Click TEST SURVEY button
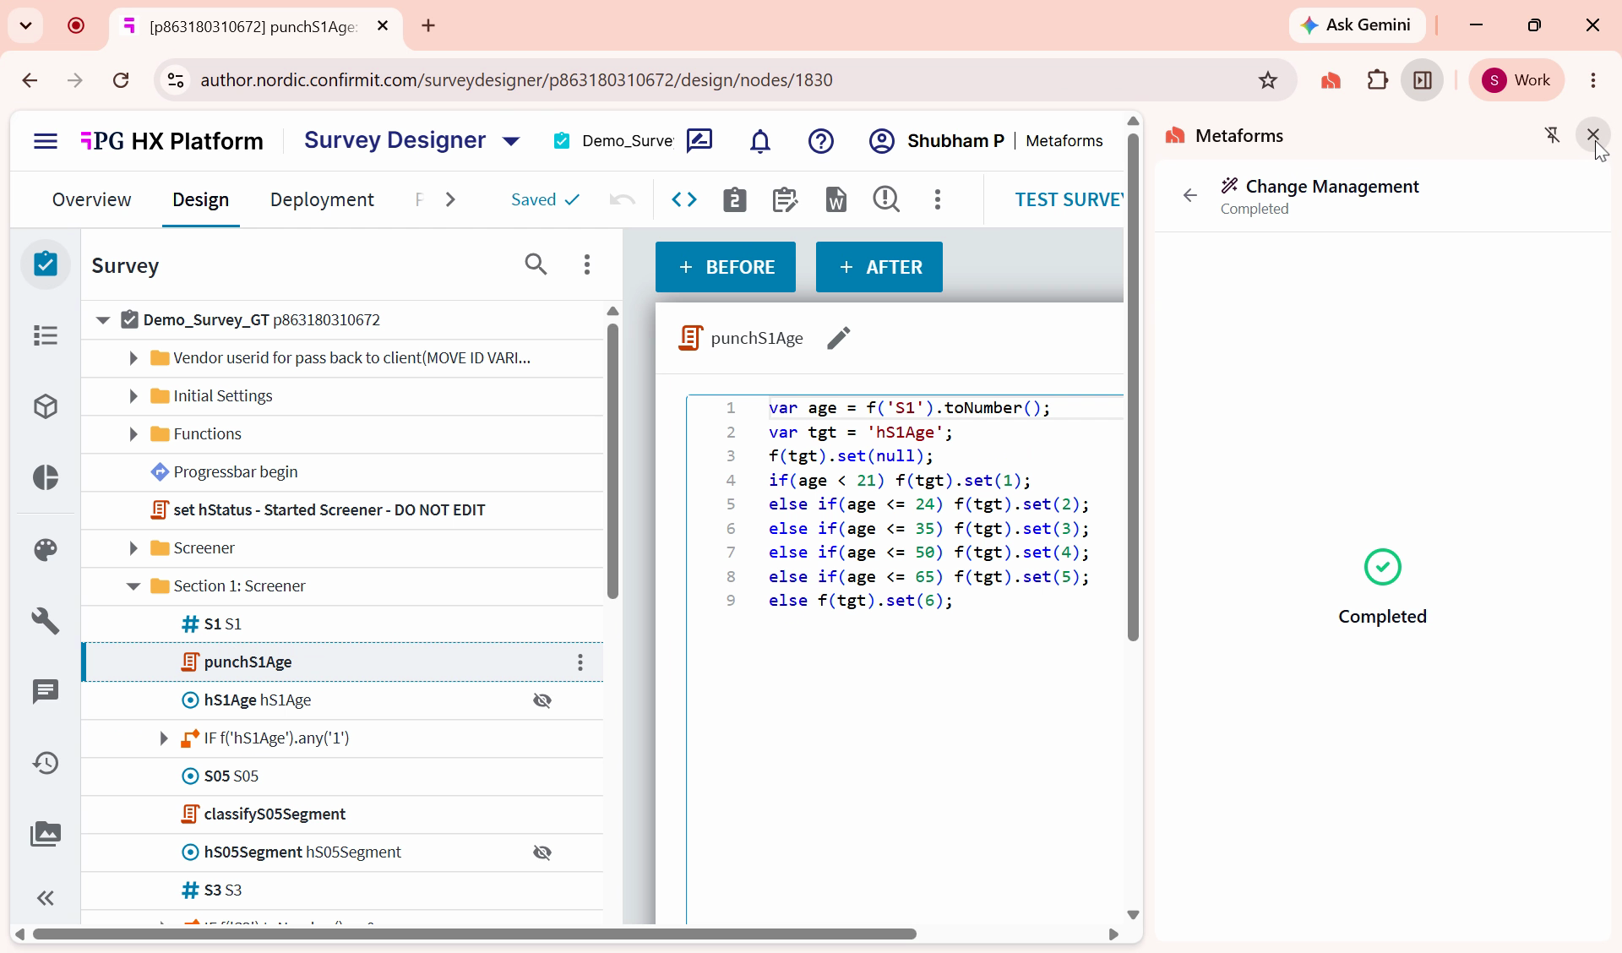This screenshot has width=1622, height=953. (1070, 199)
